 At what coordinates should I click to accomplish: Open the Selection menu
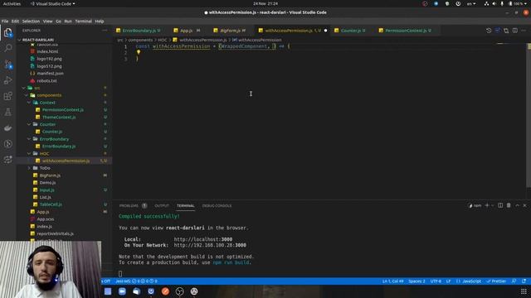click(31, 21)
